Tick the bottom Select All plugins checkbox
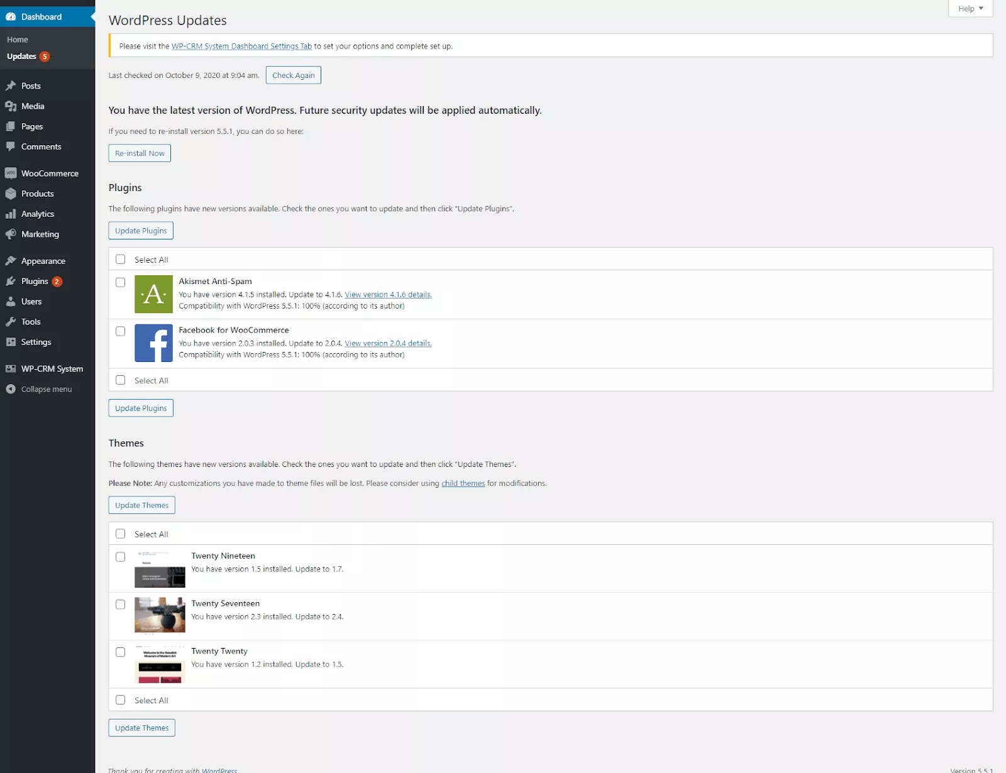The image size is (1006, 773). [121, 380]
